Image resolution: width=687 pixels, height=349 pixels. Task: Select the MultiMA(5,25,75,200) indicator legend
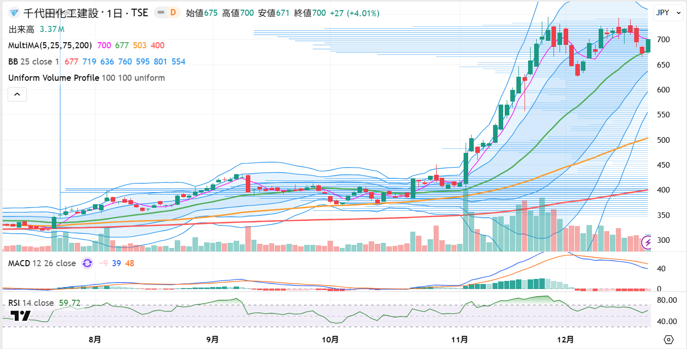click(50, 45)
